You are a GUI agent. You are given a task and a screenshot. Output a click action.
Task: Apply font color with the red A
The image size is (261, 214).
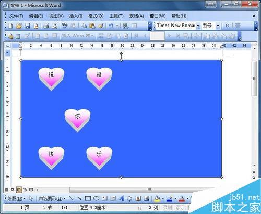[x=182, y=198]
